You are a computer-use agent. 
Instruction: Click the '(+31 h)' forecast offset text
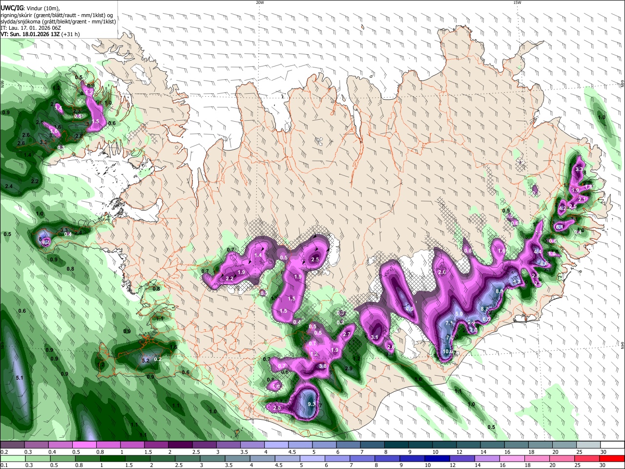[x=71, y=34]
